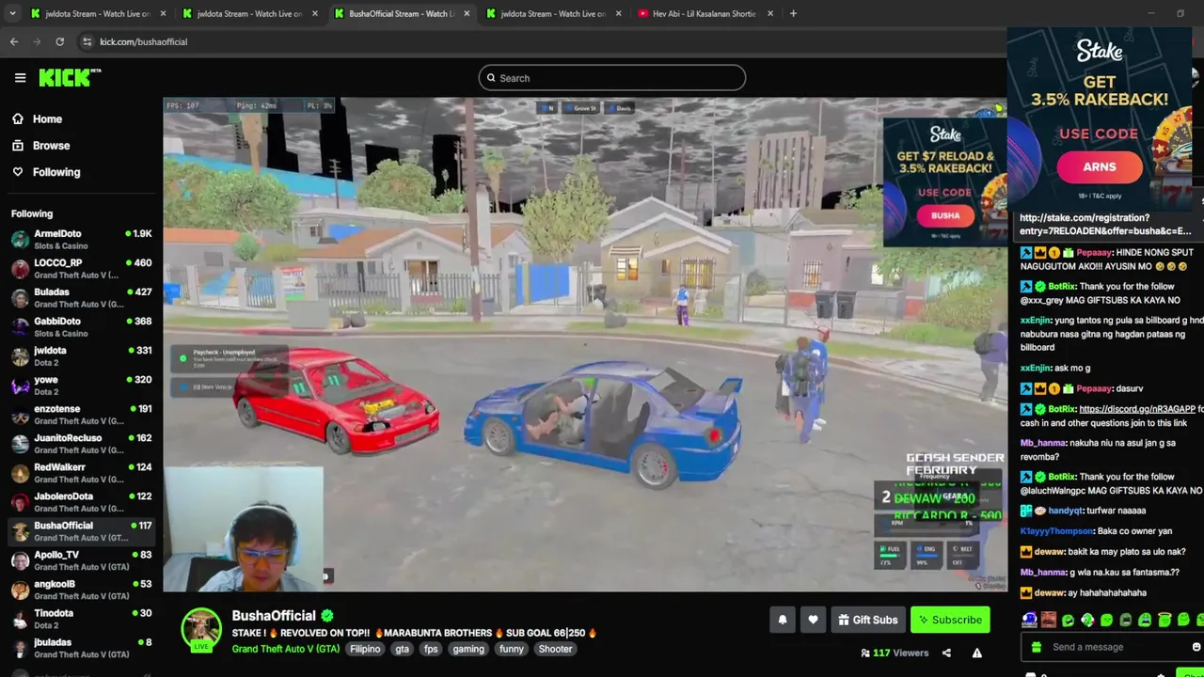Open ArmelDoto channel from Following list

[81, 239]
